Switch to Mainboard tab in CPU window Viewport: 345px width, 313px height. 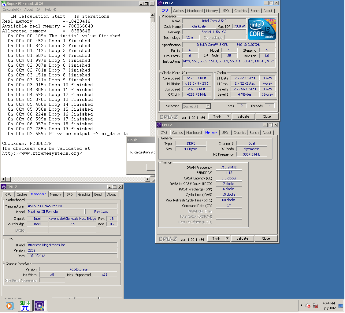tap(195, 11)
